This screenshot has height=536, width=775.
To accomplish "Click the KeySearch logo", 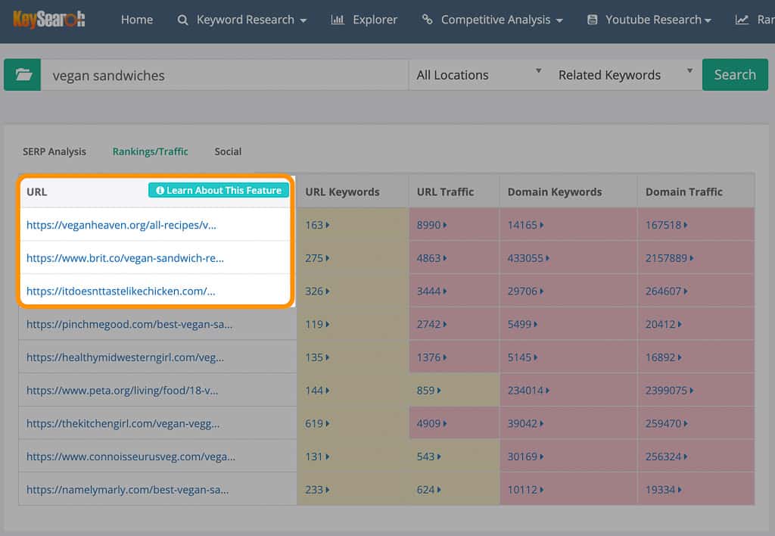I will (49, 20).
